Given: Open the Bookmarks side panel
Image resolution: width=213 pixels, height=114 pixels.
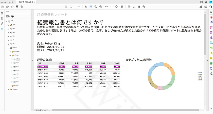Looking at the screenshot, I should point(2,18).
